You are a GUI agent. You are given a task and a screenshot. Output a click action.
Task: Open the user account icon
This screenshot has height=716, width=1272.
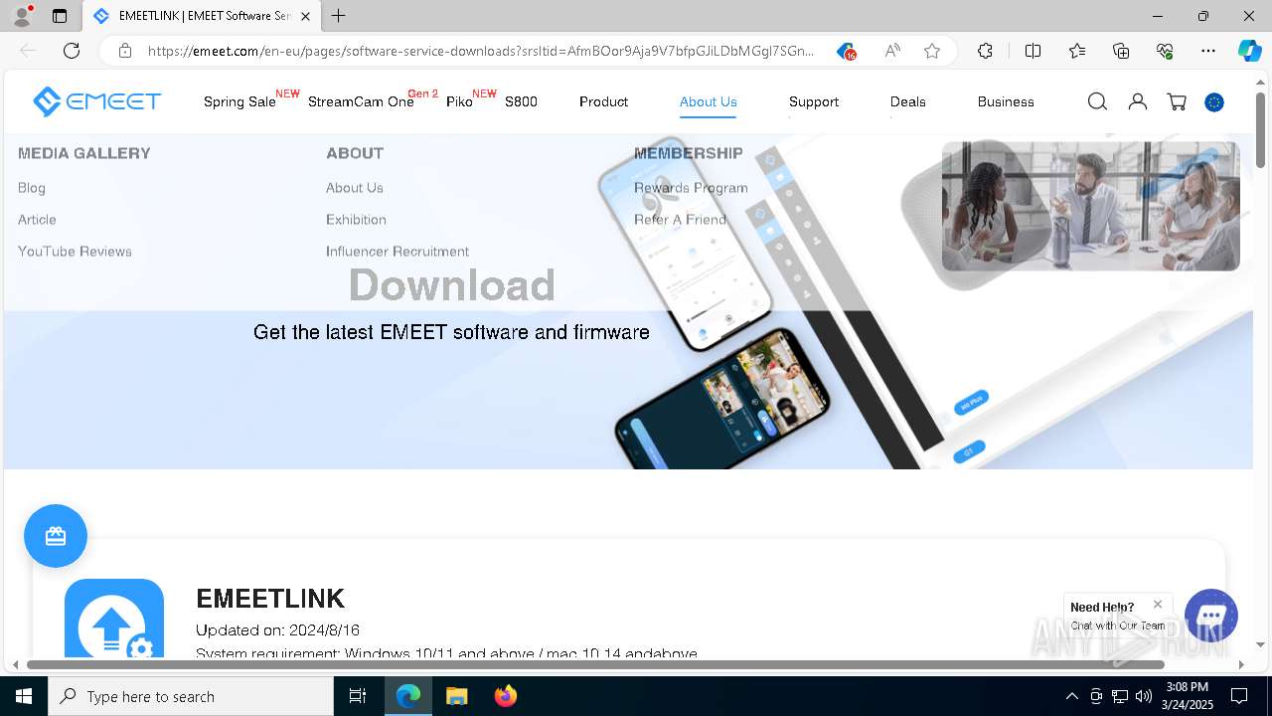pos(1138,101)
